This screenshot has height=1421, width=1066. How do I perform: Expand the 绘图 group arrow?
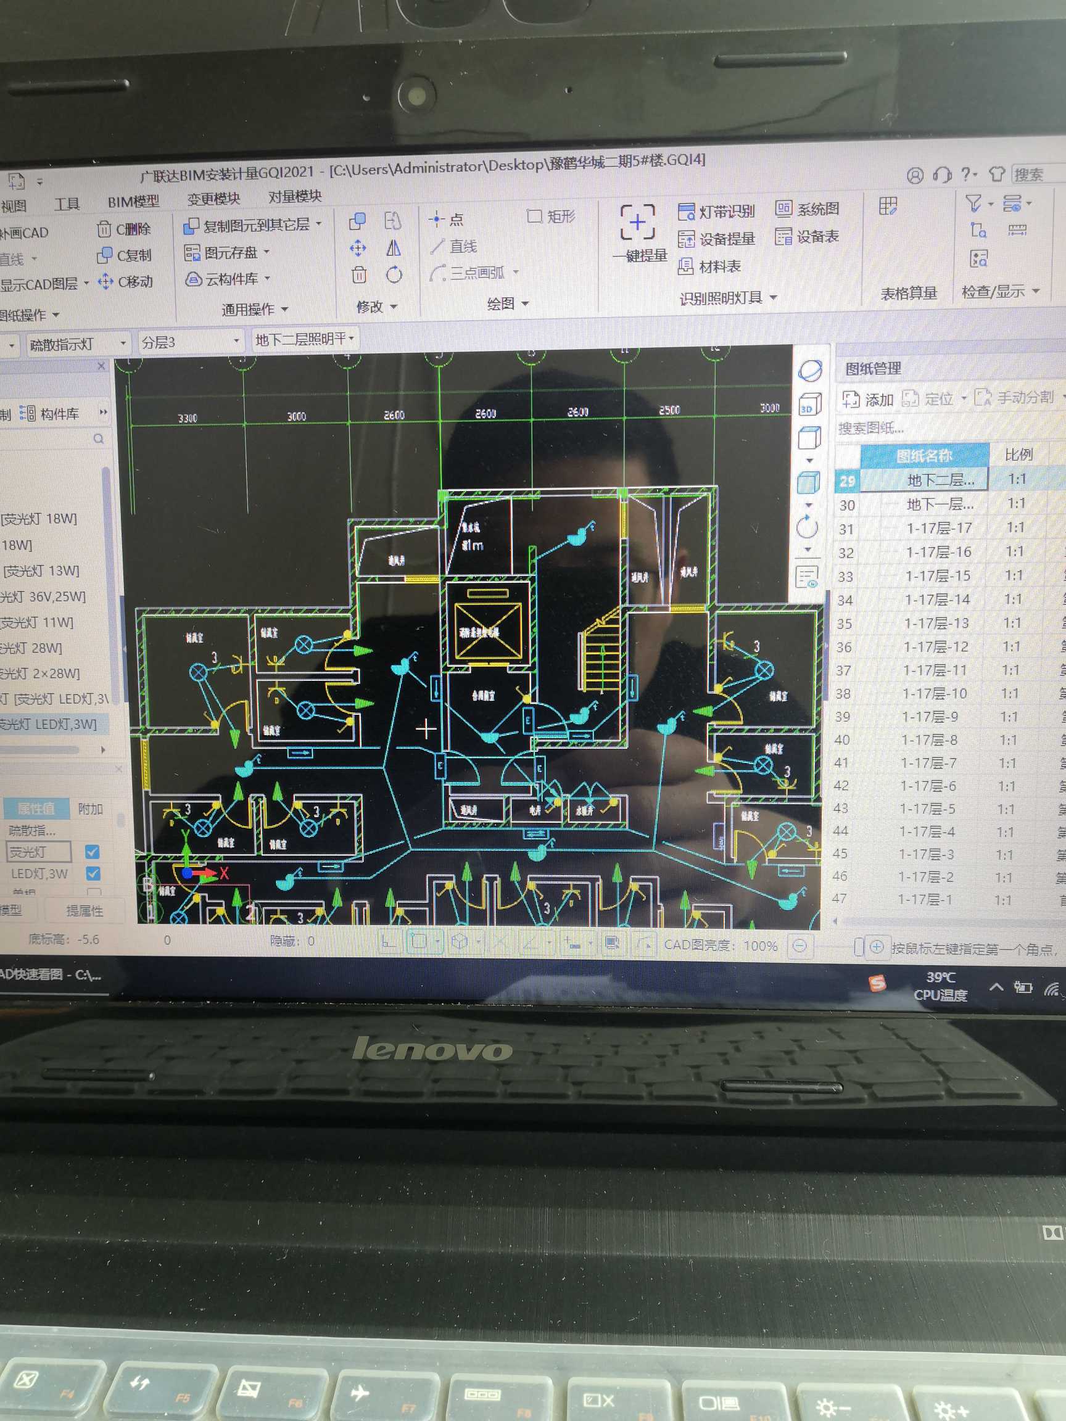tap(525, 303)
